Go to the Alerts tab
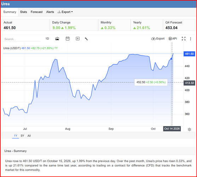 click(x=50, y=12)
